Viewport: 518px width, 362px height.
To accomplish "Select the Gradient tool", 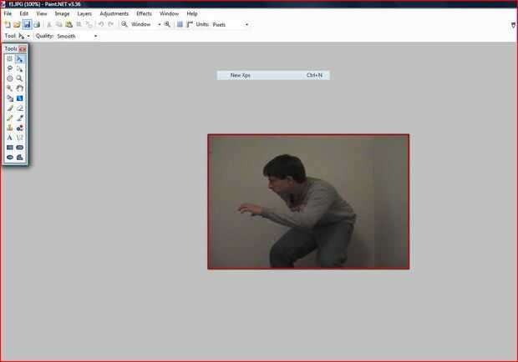I will [x=19, y=98].
